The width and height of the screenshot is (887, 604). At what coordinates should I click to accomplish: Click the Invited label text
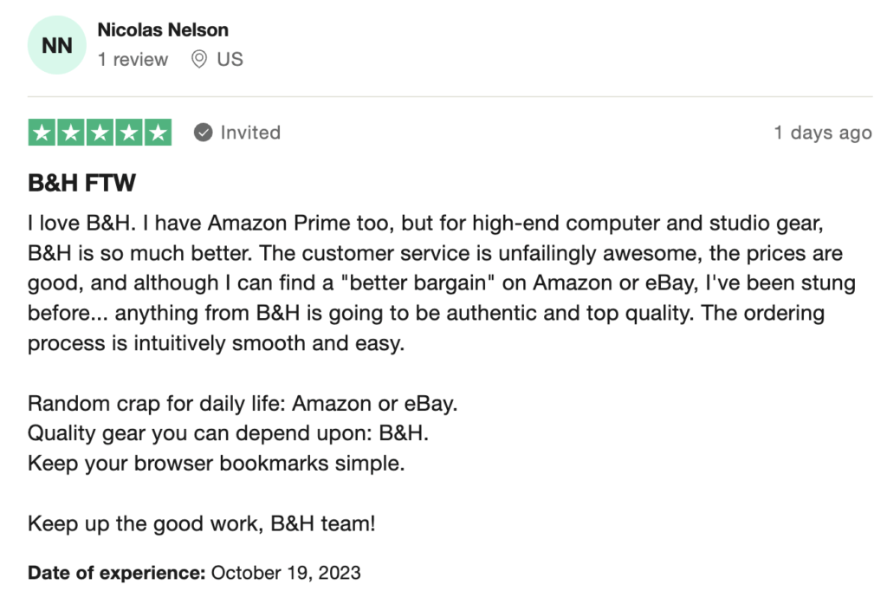[x=250, y=133]
